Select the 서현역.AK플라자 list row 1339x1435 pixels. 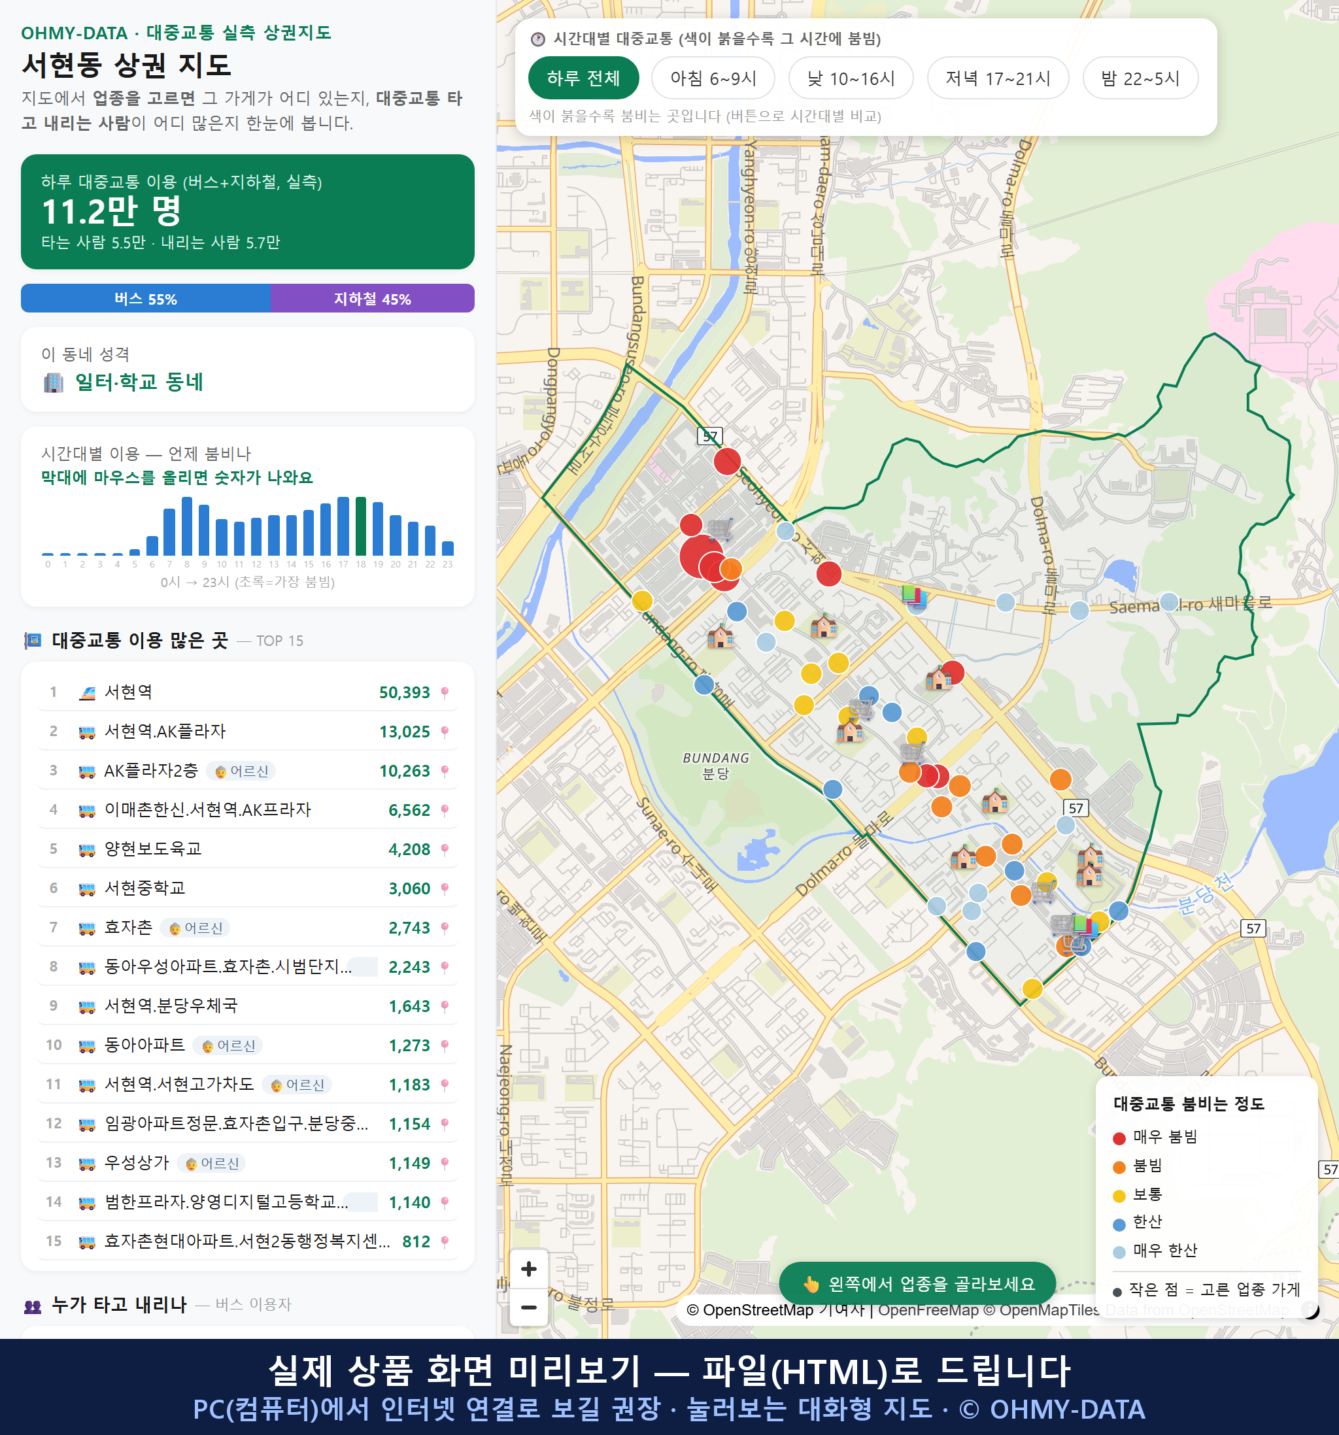(x=248, y=731)
